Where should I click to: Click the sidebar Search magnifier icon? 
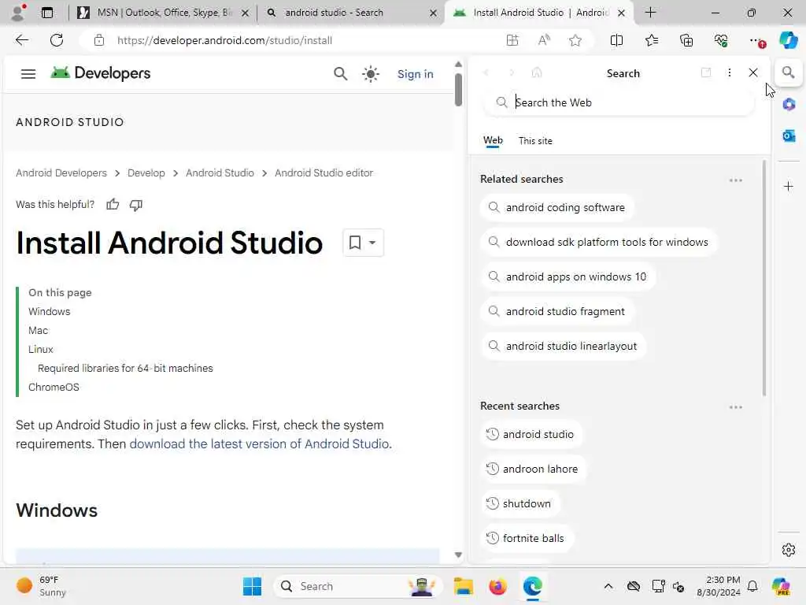pyautogui.click(x=788, y=72)
